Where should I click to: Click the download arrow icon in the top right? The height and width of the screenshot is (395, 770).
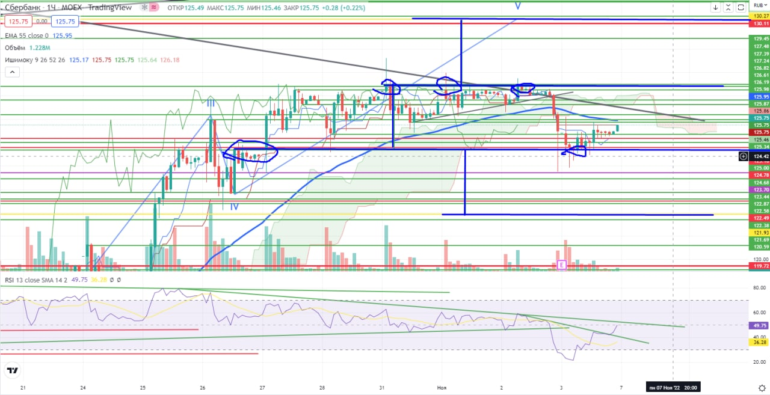click(715, 8)
